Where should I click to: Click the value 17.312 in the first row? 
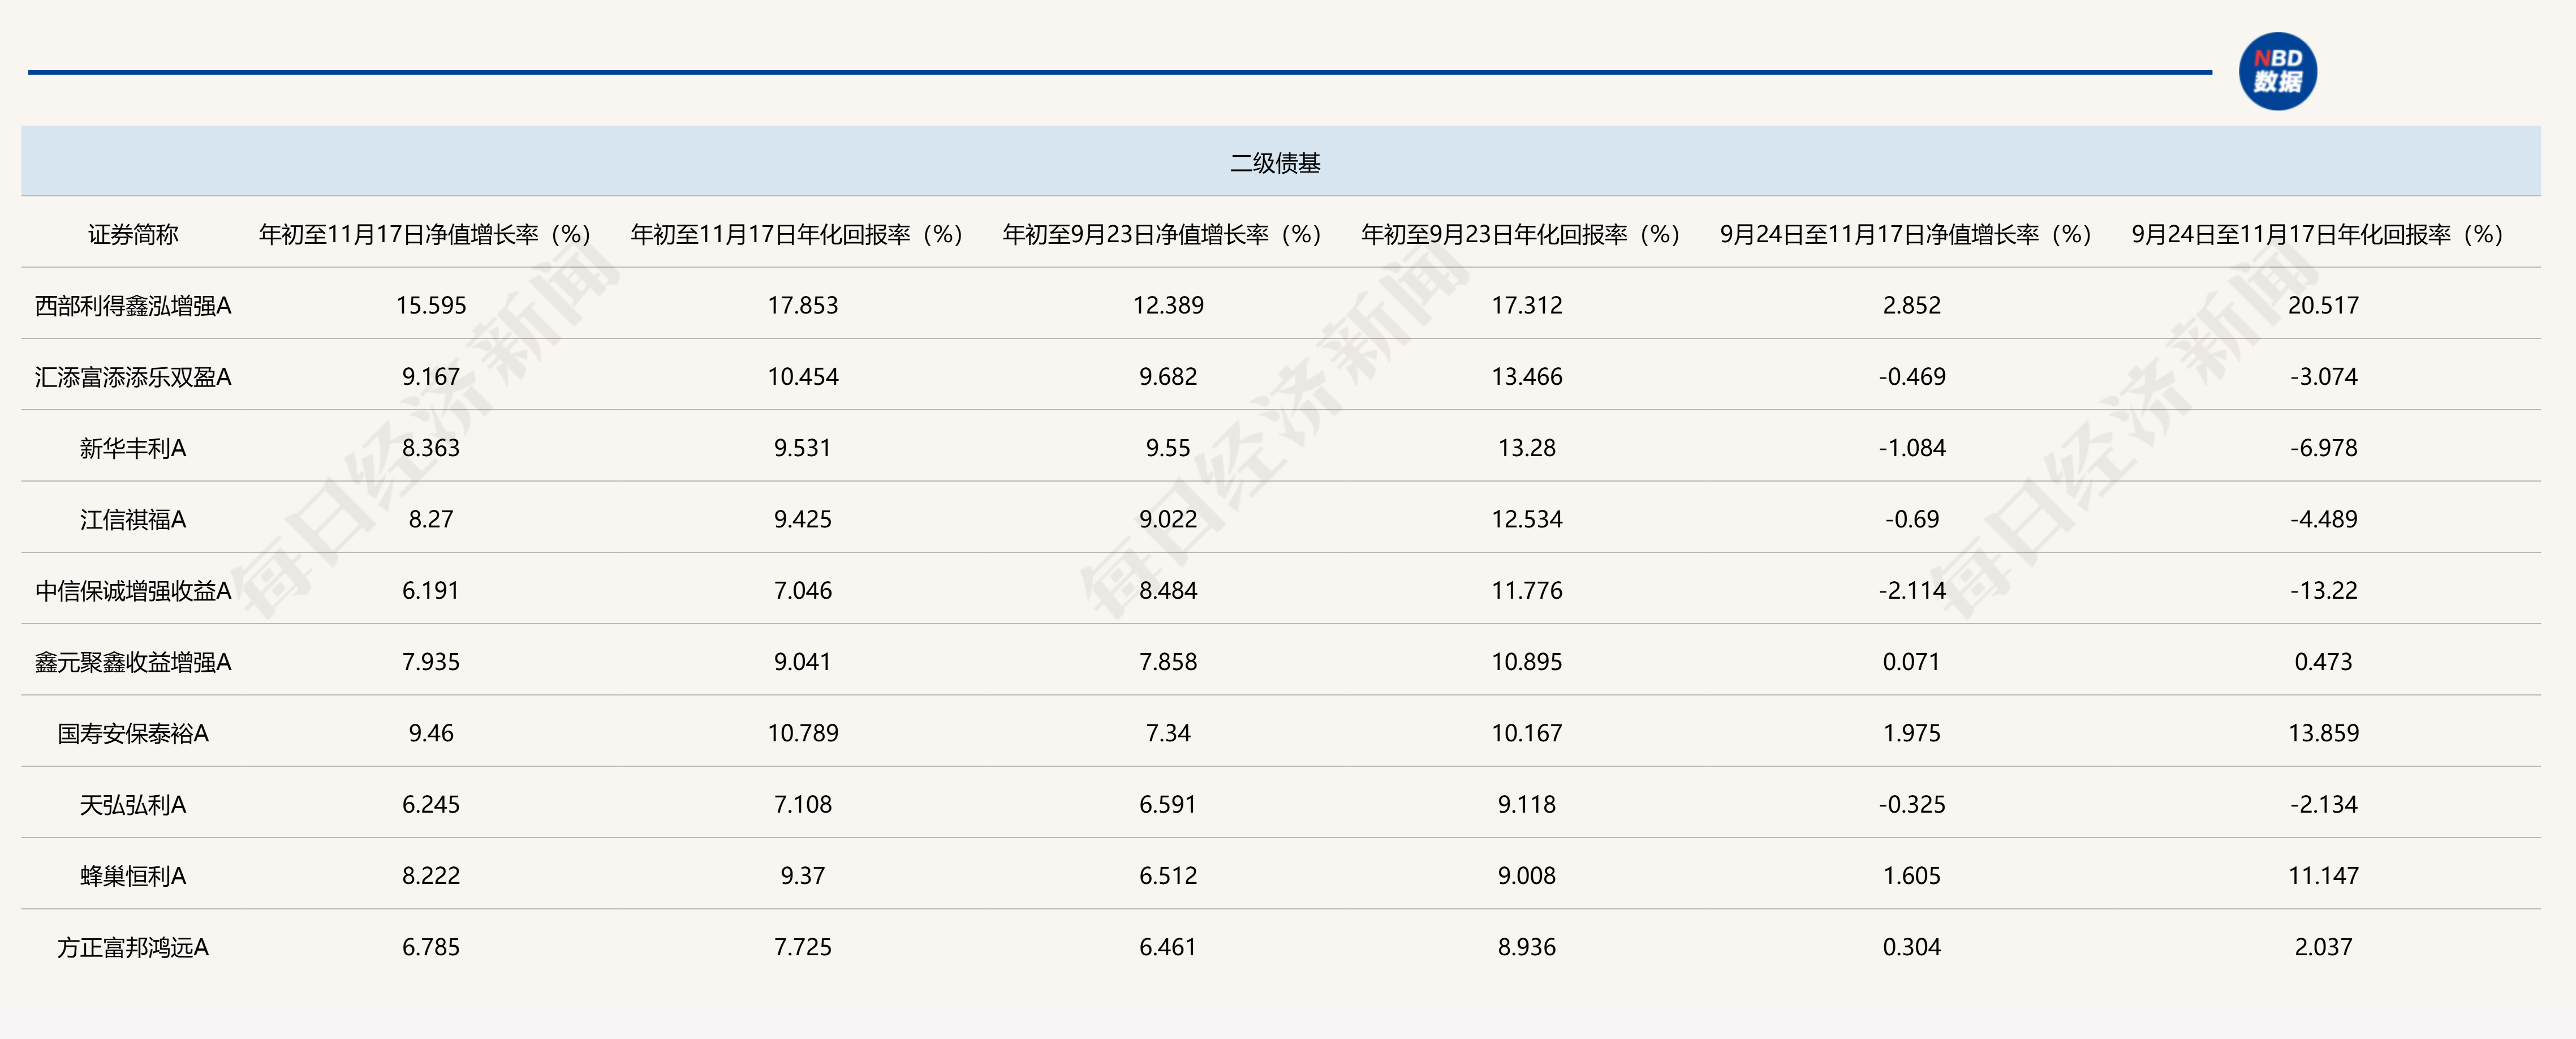[x=1527, y=305]
